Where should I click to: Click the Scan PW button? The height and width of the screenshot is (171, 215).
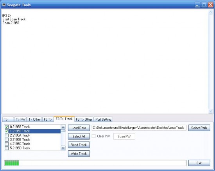click(x=124, y=136)
